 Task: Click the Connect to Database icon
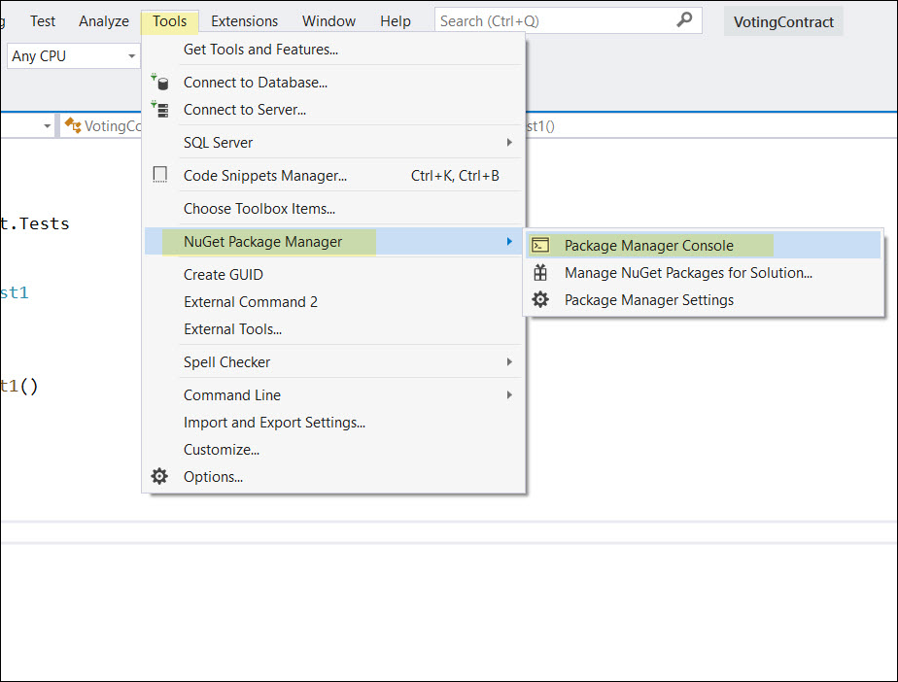(160, 83)
